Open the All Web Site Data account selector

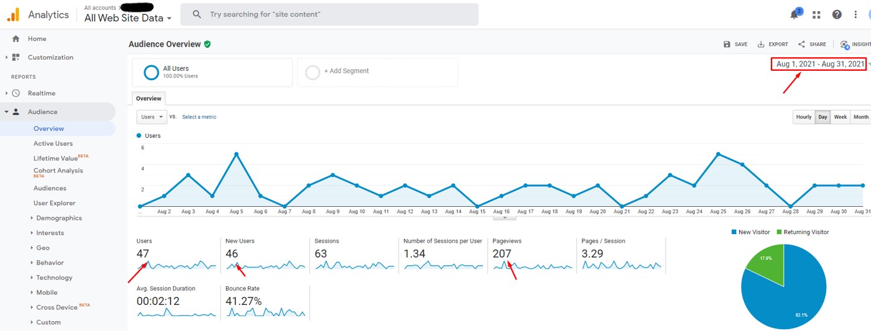(128, 18)
